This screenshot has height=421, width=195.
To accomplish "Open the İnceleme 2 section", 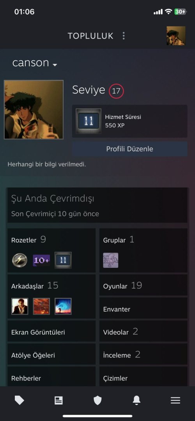I will pyautogui.click(x=143, y=355).
